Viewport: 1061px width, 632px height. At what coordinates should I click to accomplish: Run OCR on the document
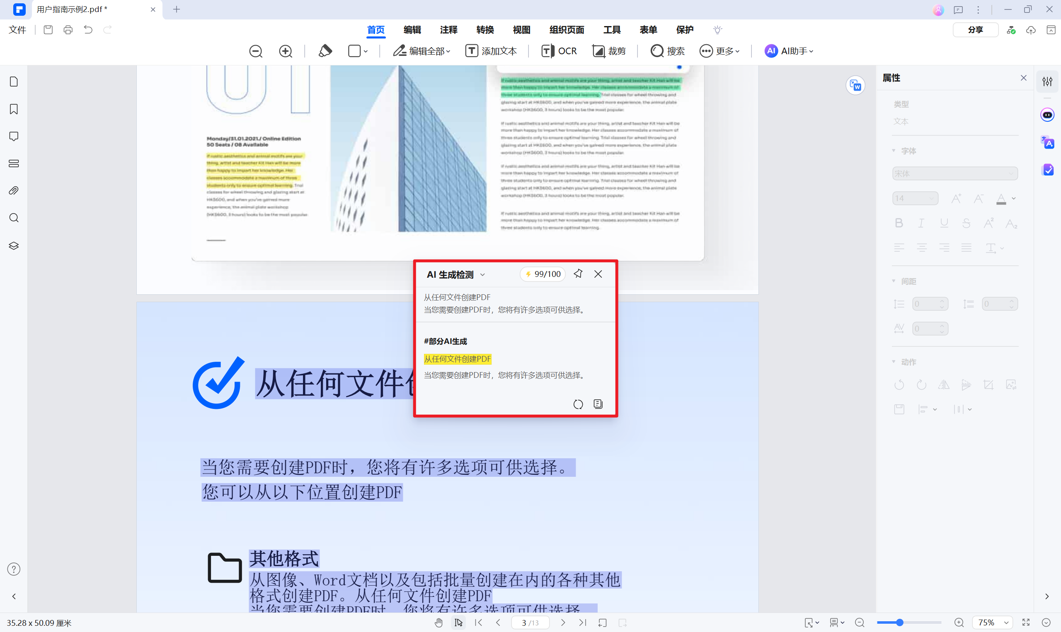point(559,50)
